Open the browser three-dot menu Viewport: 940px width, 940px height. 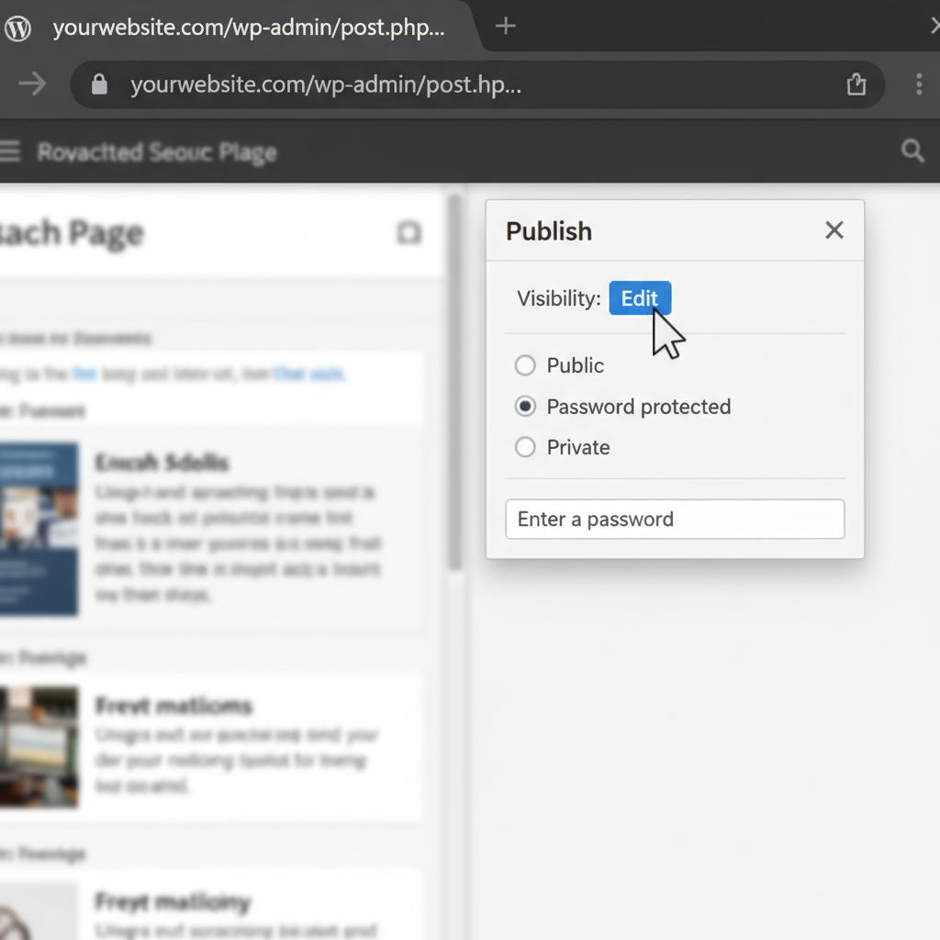click(918, 85)
